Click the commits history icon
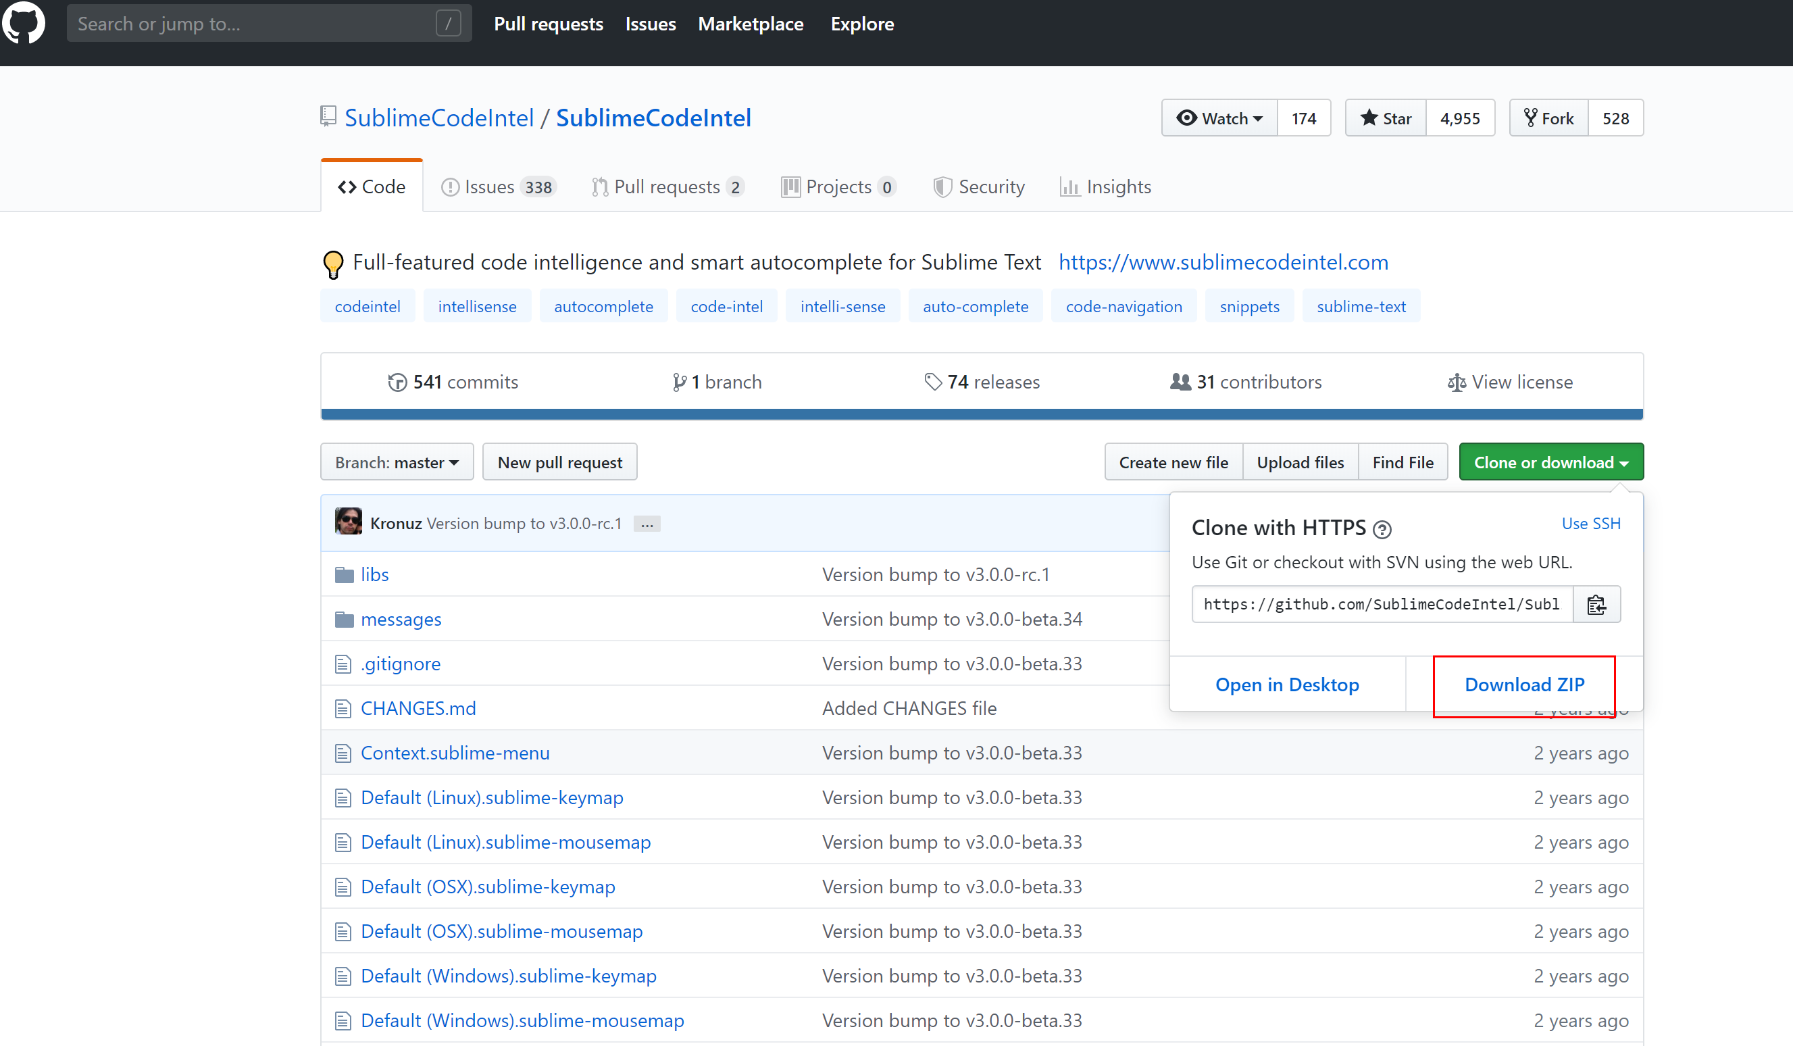 (397, 383)
